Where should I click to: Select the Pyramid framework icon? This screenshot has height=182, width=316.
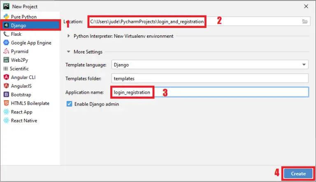[x=6, y=51]
